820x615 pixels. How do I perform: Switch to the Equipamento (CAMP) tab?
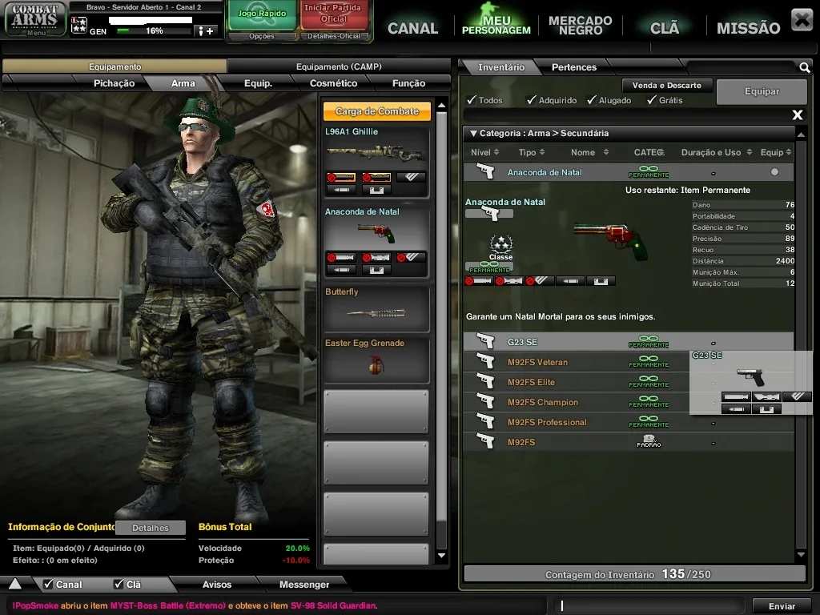click(339, 66)
